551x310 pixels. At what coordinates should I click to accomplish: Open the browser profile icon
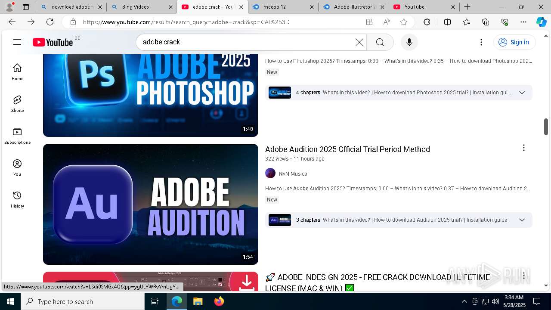click(9, 7)
